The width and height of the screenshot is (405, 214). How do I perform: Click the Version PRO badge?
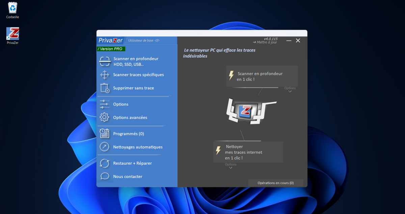click(x=111, y=49)
